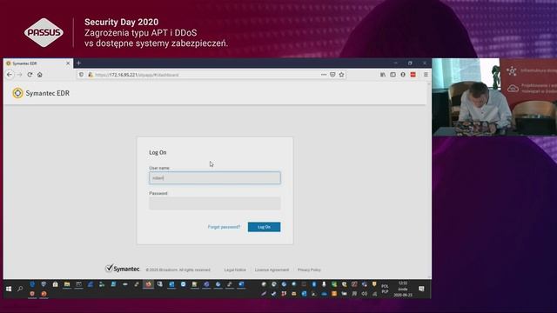This screenshot has height=313, width=557.
Task: Toggle the Firefox sidebar view
Action: pos(393,75)
